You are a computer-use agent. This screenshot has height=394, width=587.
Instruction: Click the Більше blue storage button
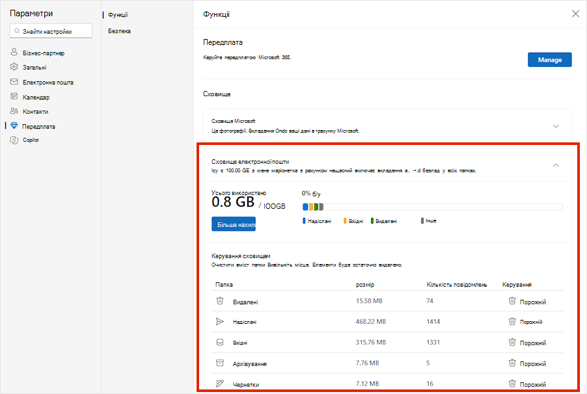coord(234,224)
